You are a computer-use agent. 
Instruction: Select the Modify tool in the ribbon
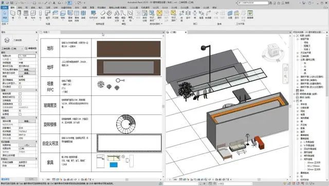point(5,15)
